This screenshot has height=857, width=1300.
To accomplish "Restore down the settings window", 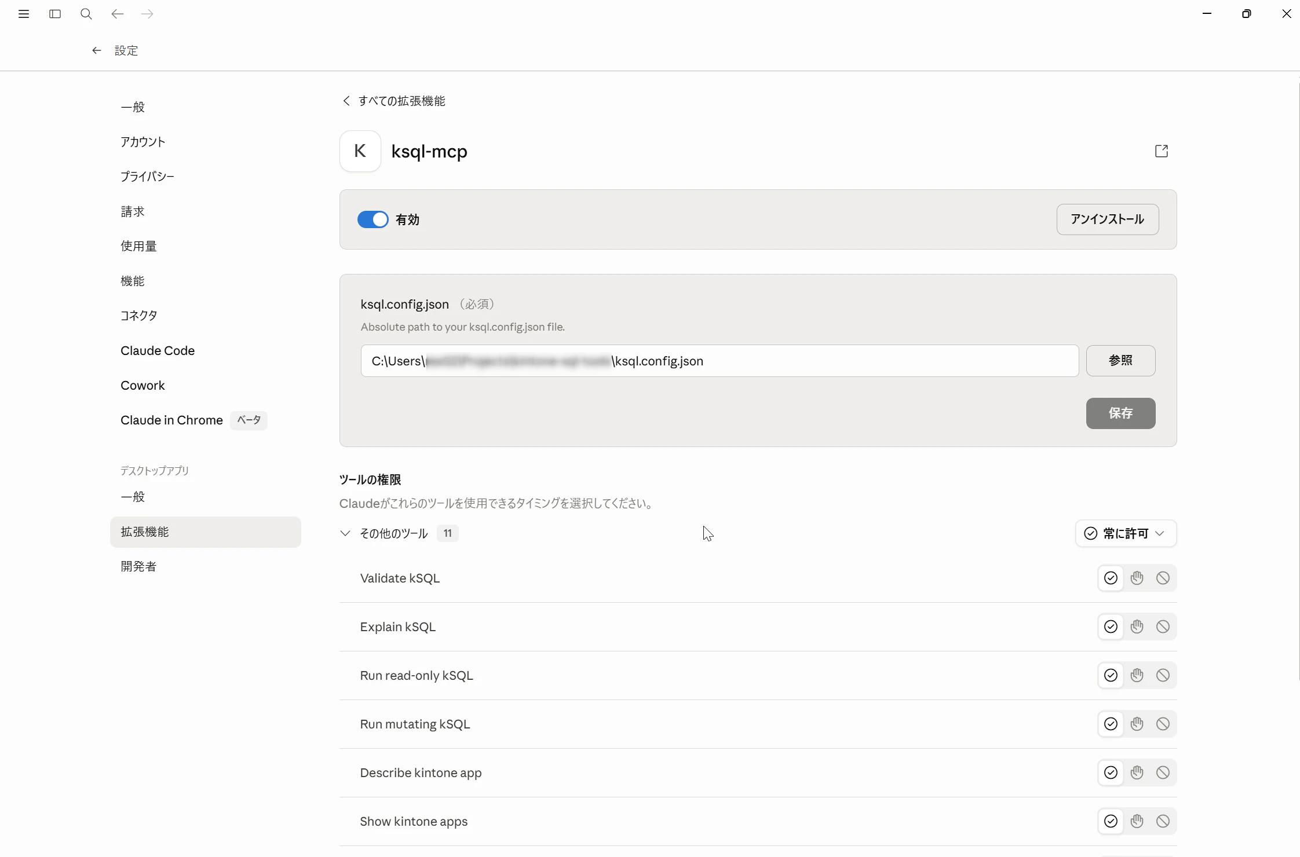I will pyautogui.click(x=1247, y=14).
